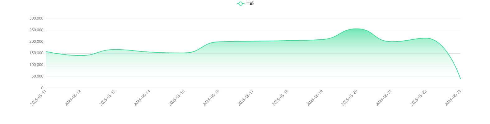Viewport: 490px width, 124px height.
Task: Select the 2025-05-20 axis date label
Action: click(349, 98)
